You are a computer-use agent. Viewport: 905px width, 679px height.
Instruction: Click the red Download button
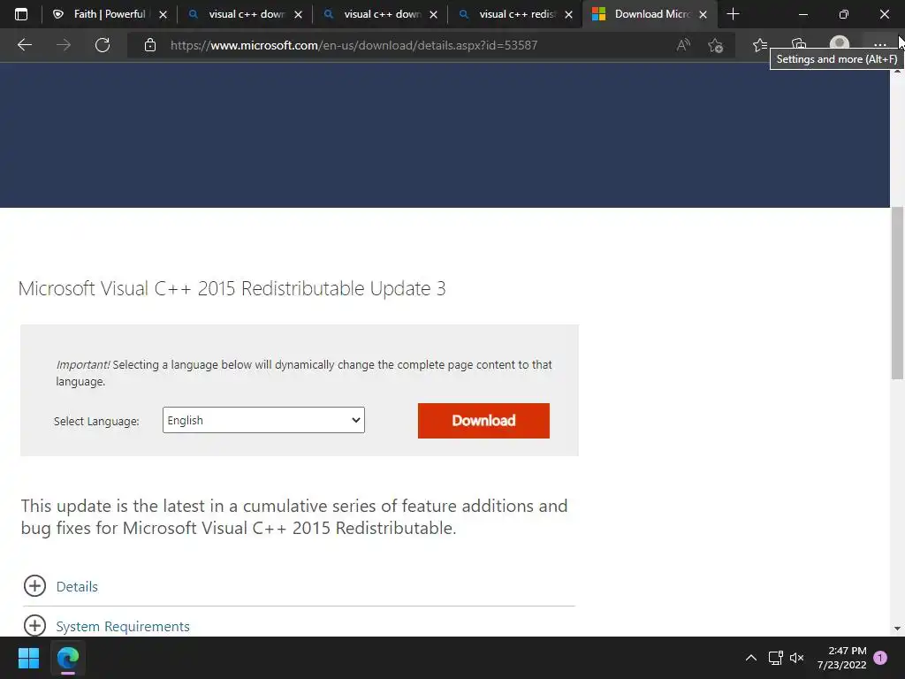(x=483, y=420)
